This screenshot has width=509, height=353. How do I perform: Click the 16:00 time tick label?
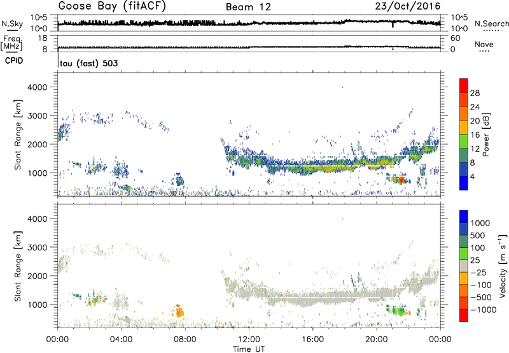[312, 340]
